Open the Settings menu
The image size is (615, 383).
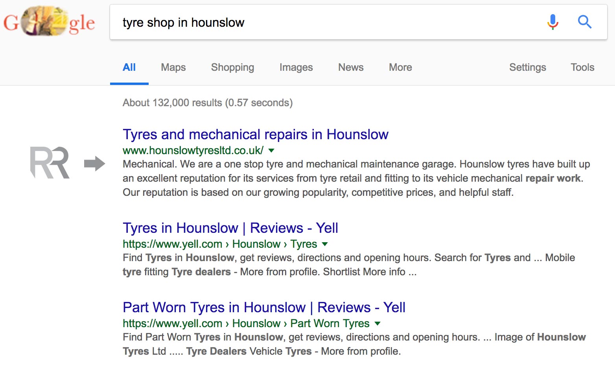527,68
